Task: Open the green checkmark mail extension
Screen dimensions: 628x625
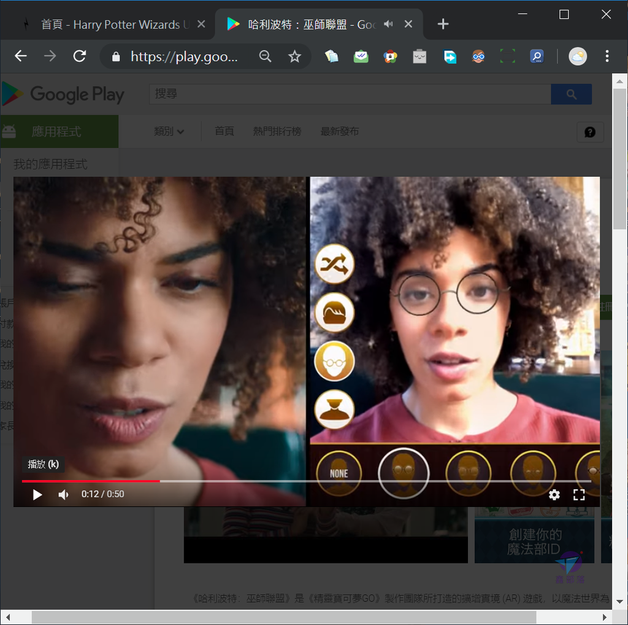Action: pos(361,56)
